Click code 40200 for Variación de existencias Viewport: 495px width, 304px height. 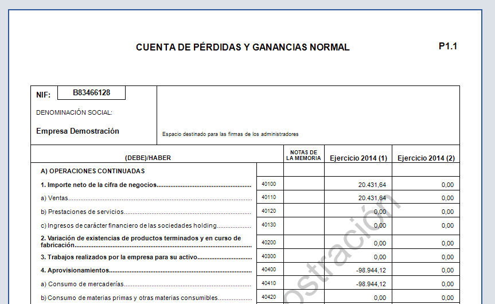click(x=268, y=243)
